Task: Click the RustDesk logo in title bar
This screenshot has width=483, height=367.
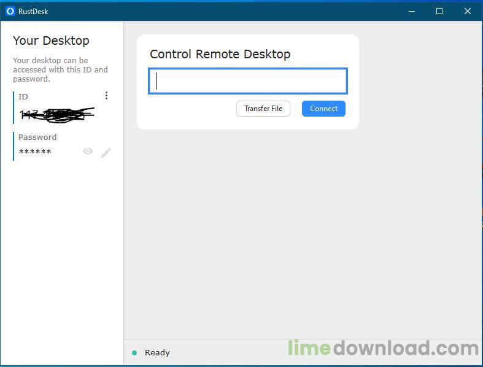Action: [x=10, y=12]
